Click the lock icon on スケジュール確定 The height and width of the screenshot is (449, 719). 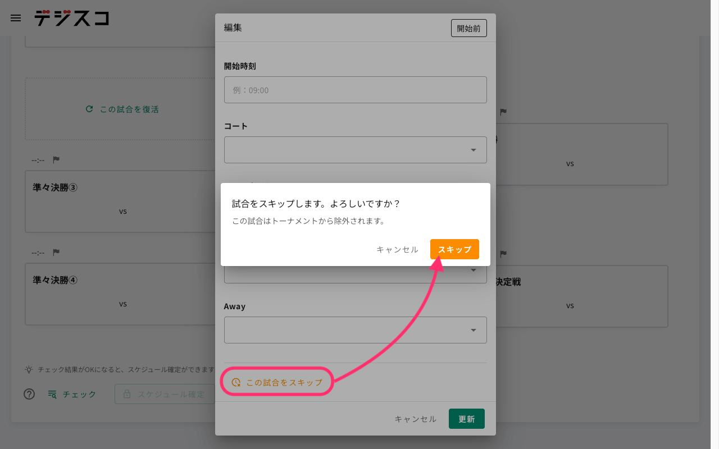(x=127, y=394)
